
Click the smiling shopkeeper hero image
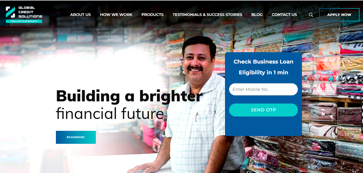pyautogui.click(x=200, y=105)
